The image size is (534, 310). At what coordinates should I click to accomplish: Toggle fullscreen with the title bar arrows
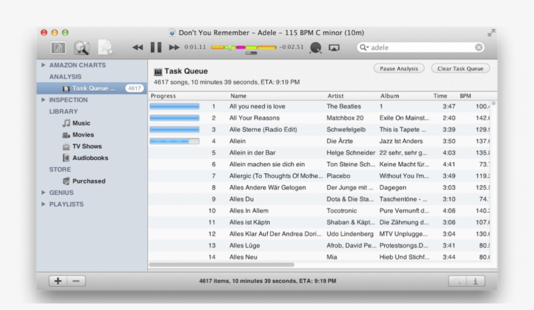[x=491, y=32]
